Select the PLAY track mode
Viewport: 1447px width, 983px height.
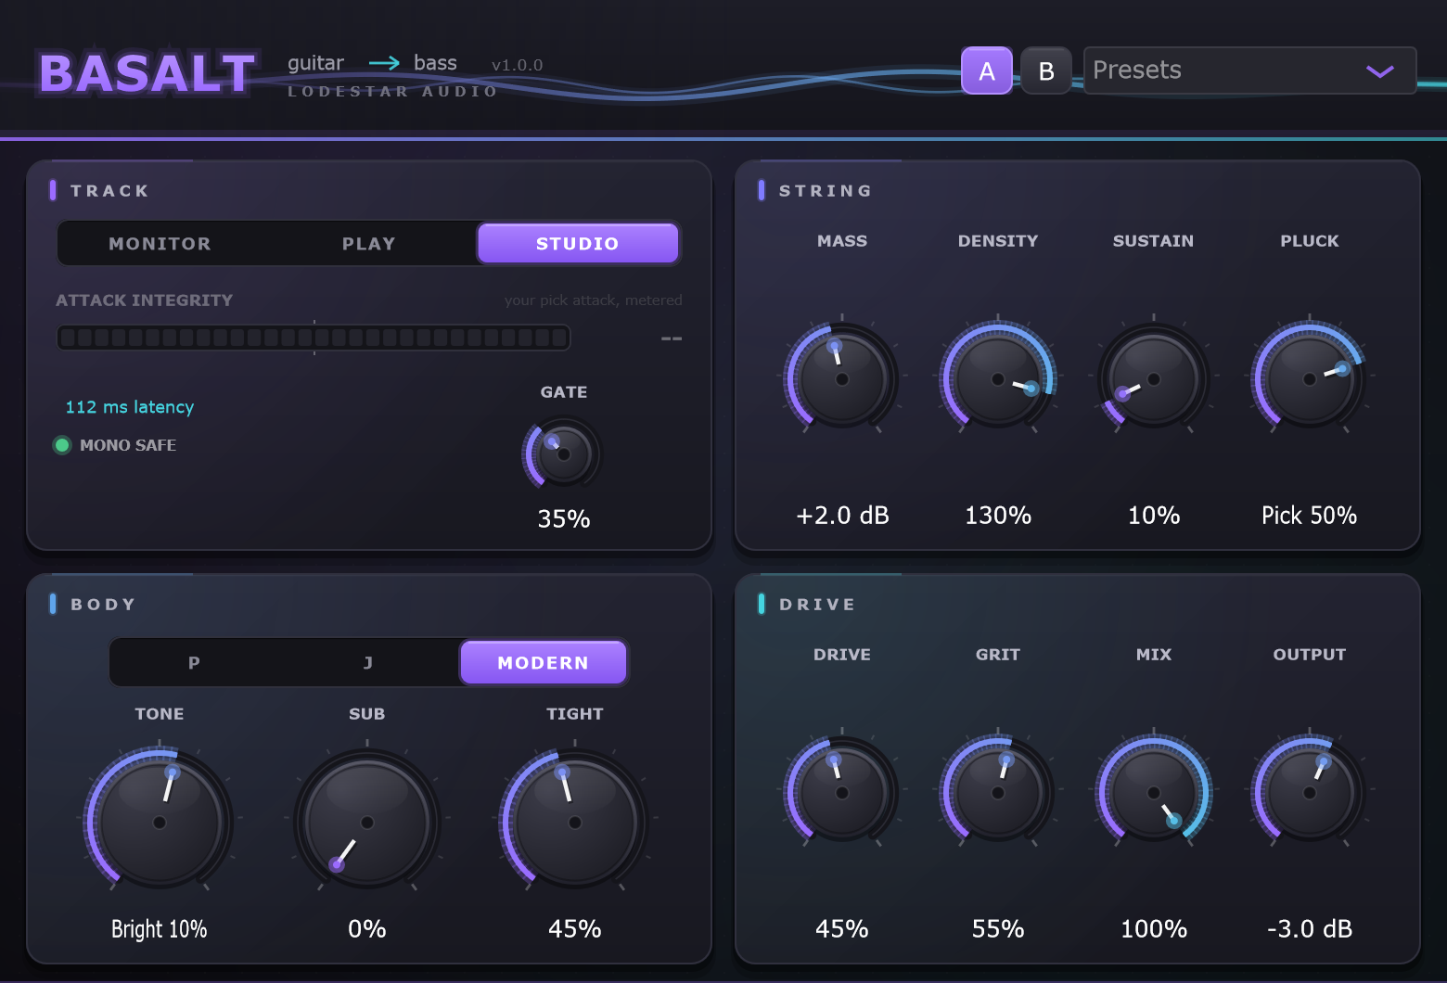(x=369, y=244)
